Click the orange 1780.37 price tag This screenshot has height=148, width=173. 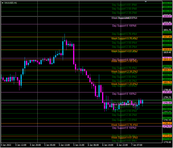[x=167, y=123]
